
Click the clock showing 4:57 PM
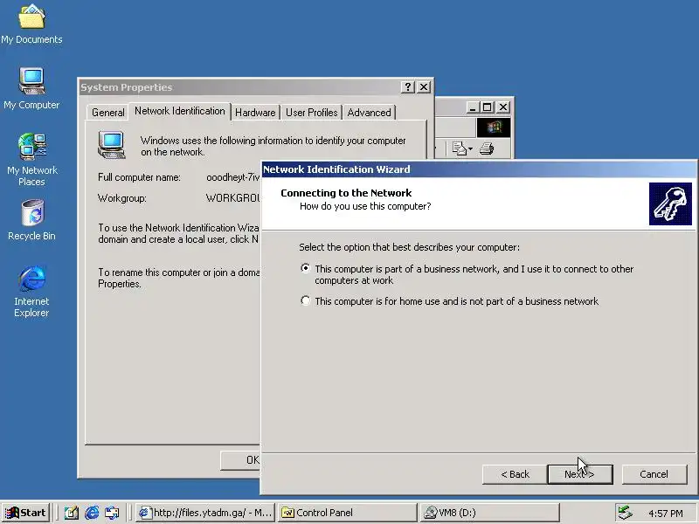665,514
